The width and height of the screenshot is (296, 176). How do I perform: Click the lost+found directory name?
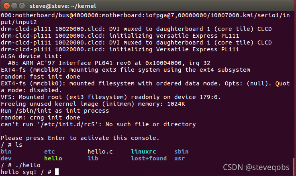(x=149, y=158)
